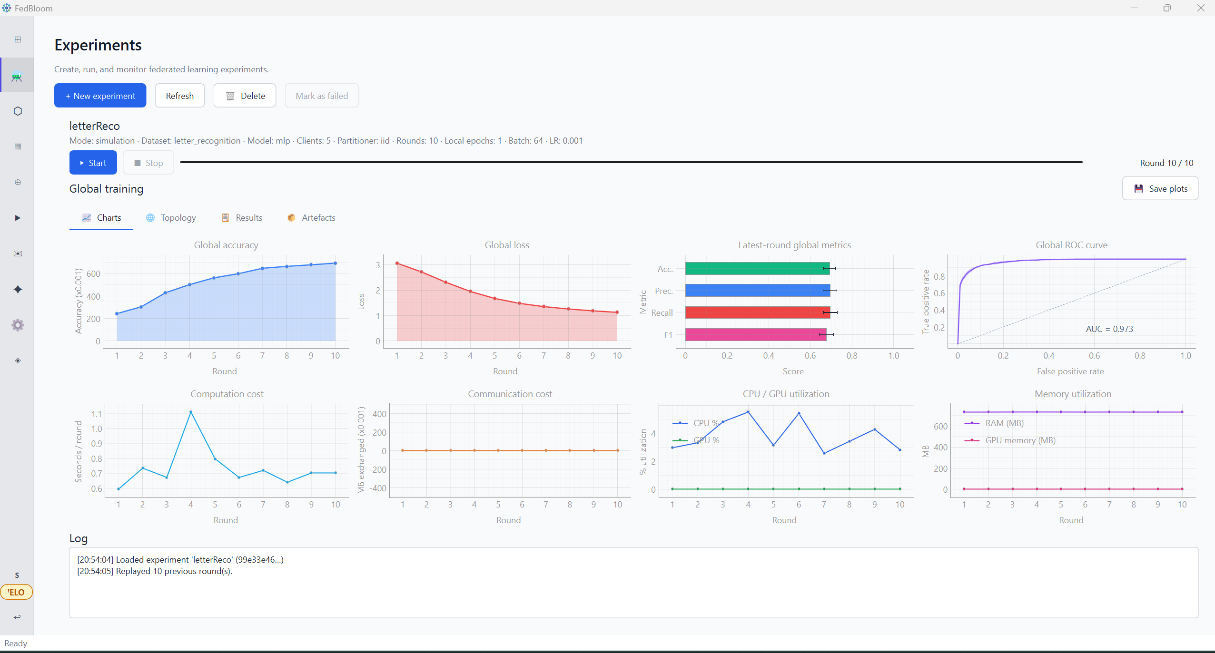Image resolution: width=1215 pixels, height=653 pixels.
Task: Click the floppy disk icon on Save plots
Action: [1139, 188]
